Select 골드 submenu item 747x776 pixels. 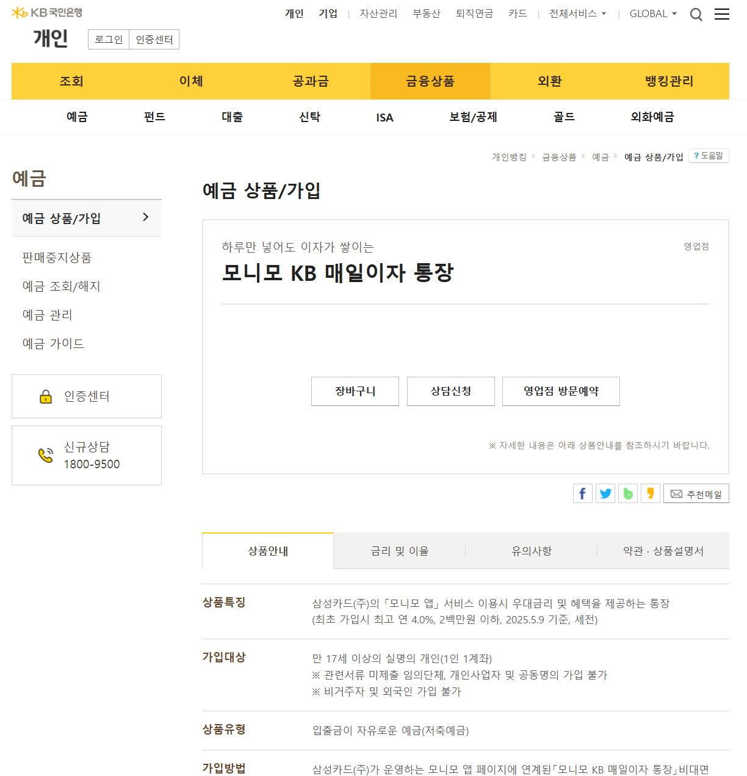coord(564,117)
